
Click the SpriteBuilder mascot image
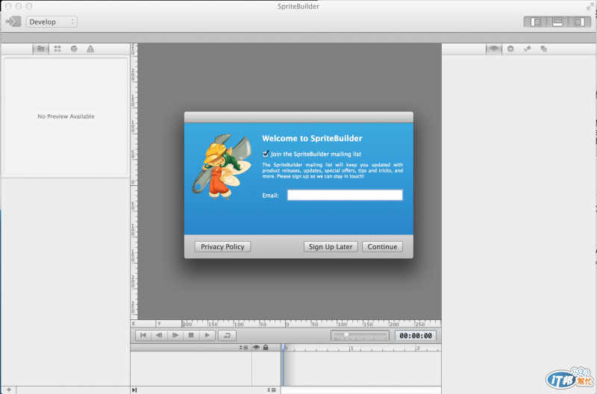pos(222,166)
